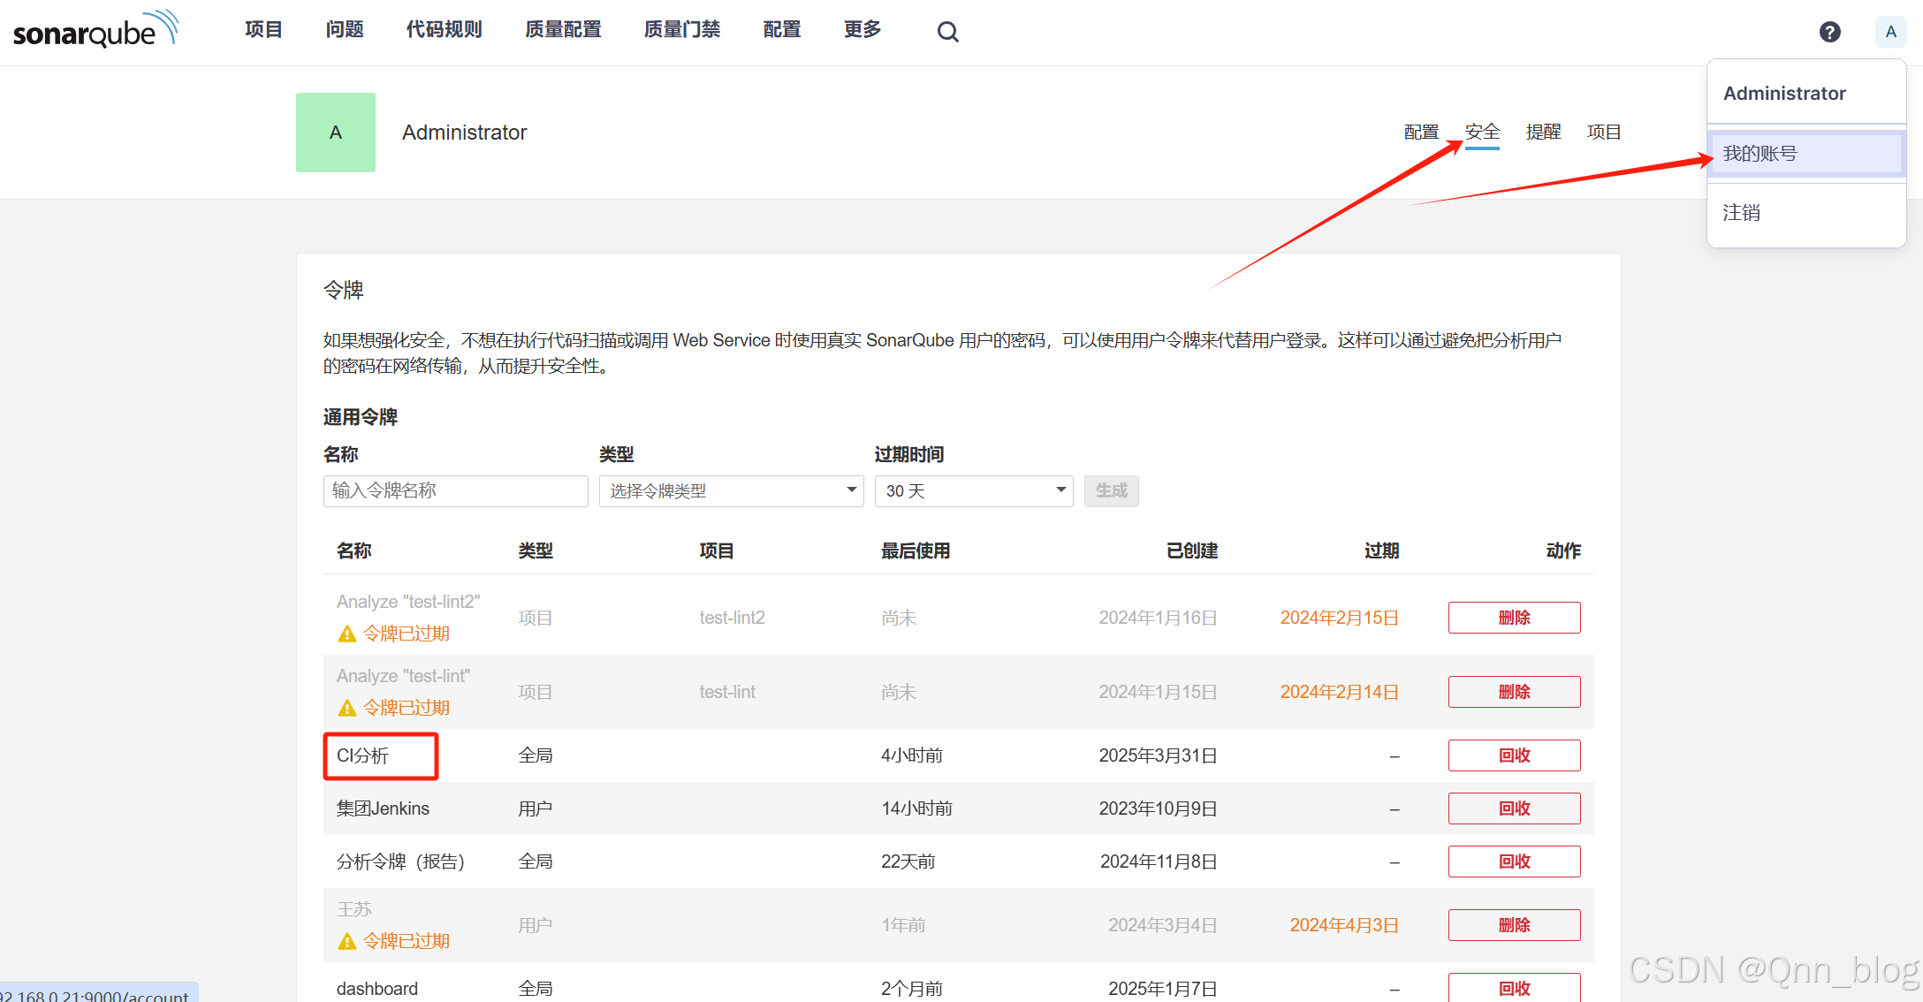
Task: Open the help question mark icon
Action: [x=1829, y=32]
